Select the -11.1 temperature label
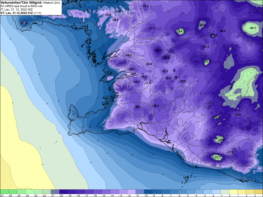This screenshot has height=197, width=263. pos(89,11)
